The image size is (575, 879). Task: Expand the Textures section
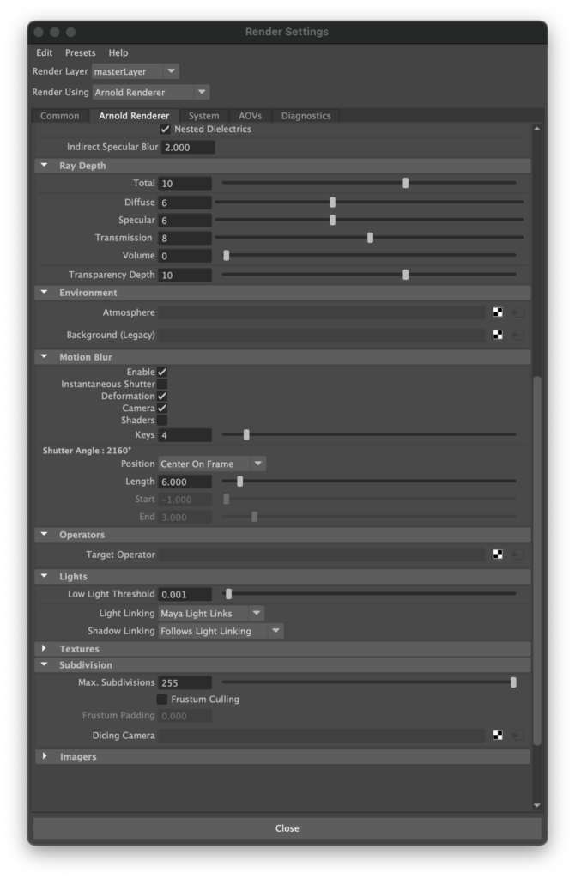pyautogui.click(x=45, y=649)
